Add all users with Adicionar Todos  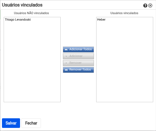pyautogui.click(x=78, y=49)
